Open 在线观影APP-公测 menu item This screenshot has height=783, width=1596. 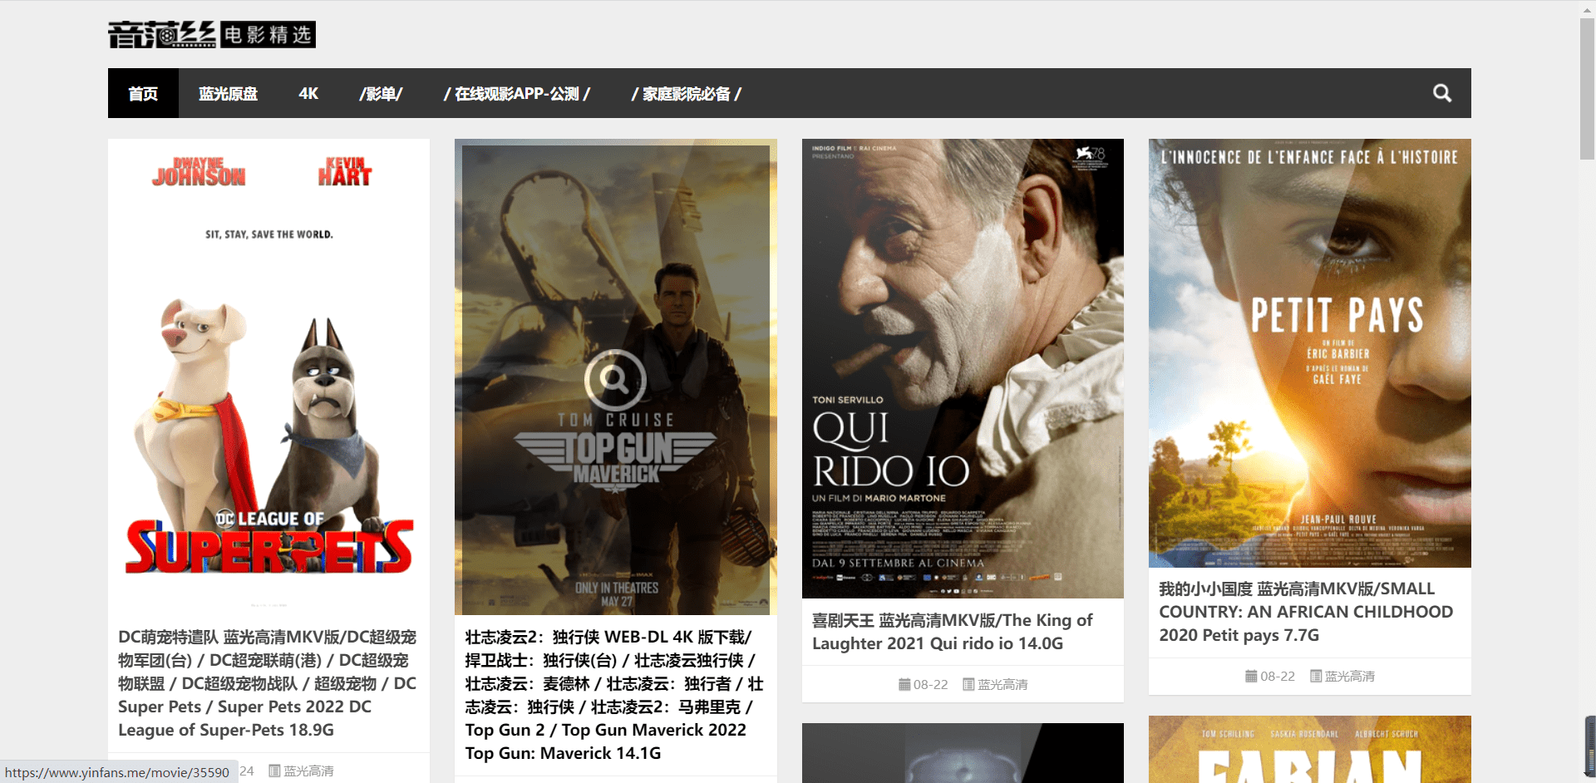(x=517, y=93)
